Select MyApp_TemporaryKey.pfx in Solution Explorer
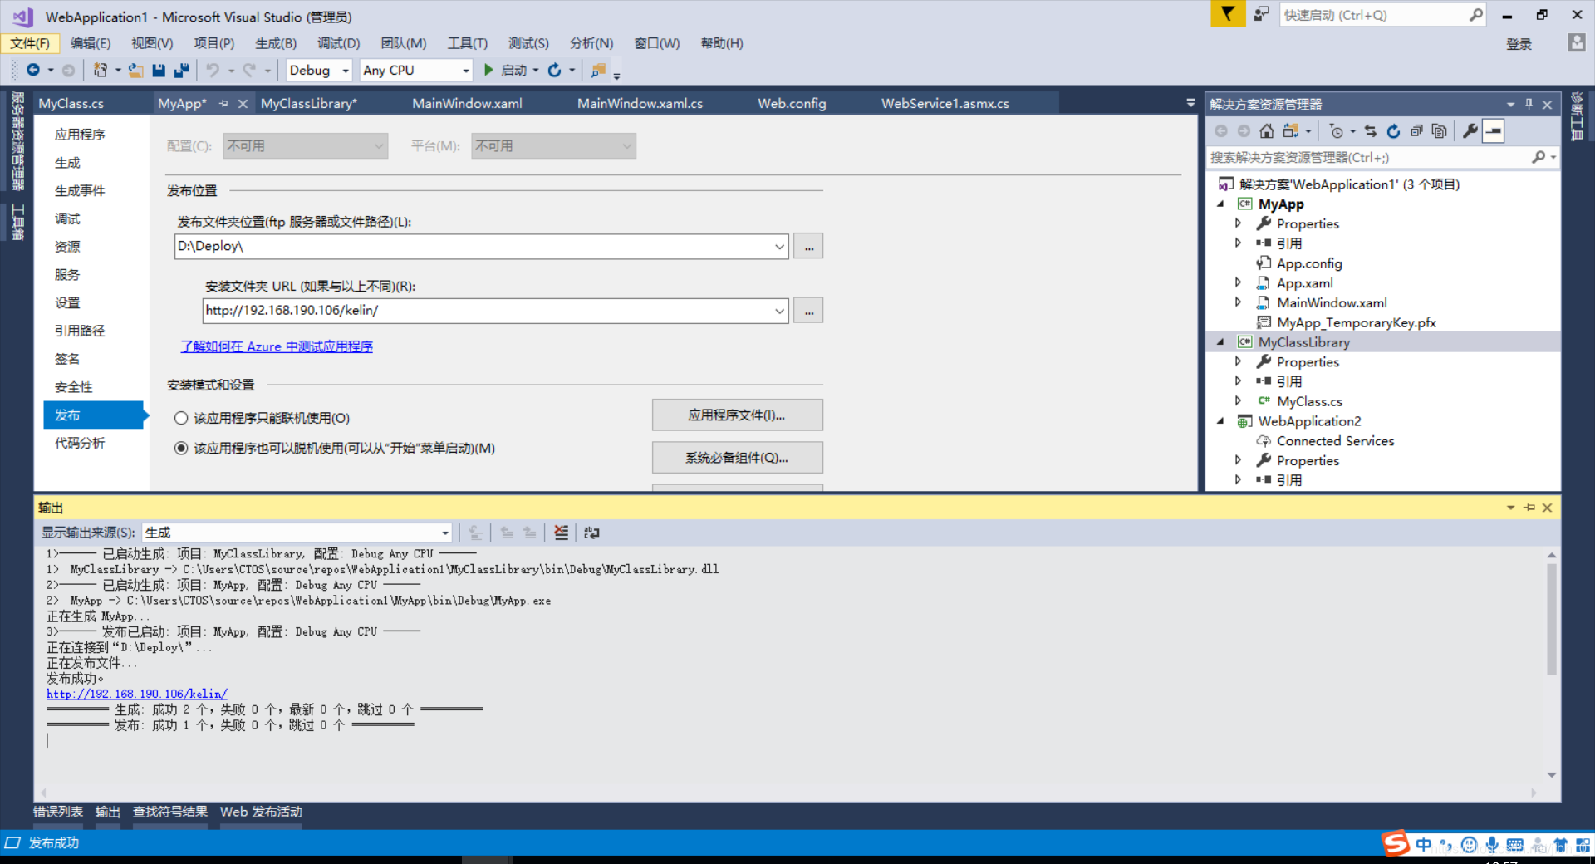 (1356, 322)
